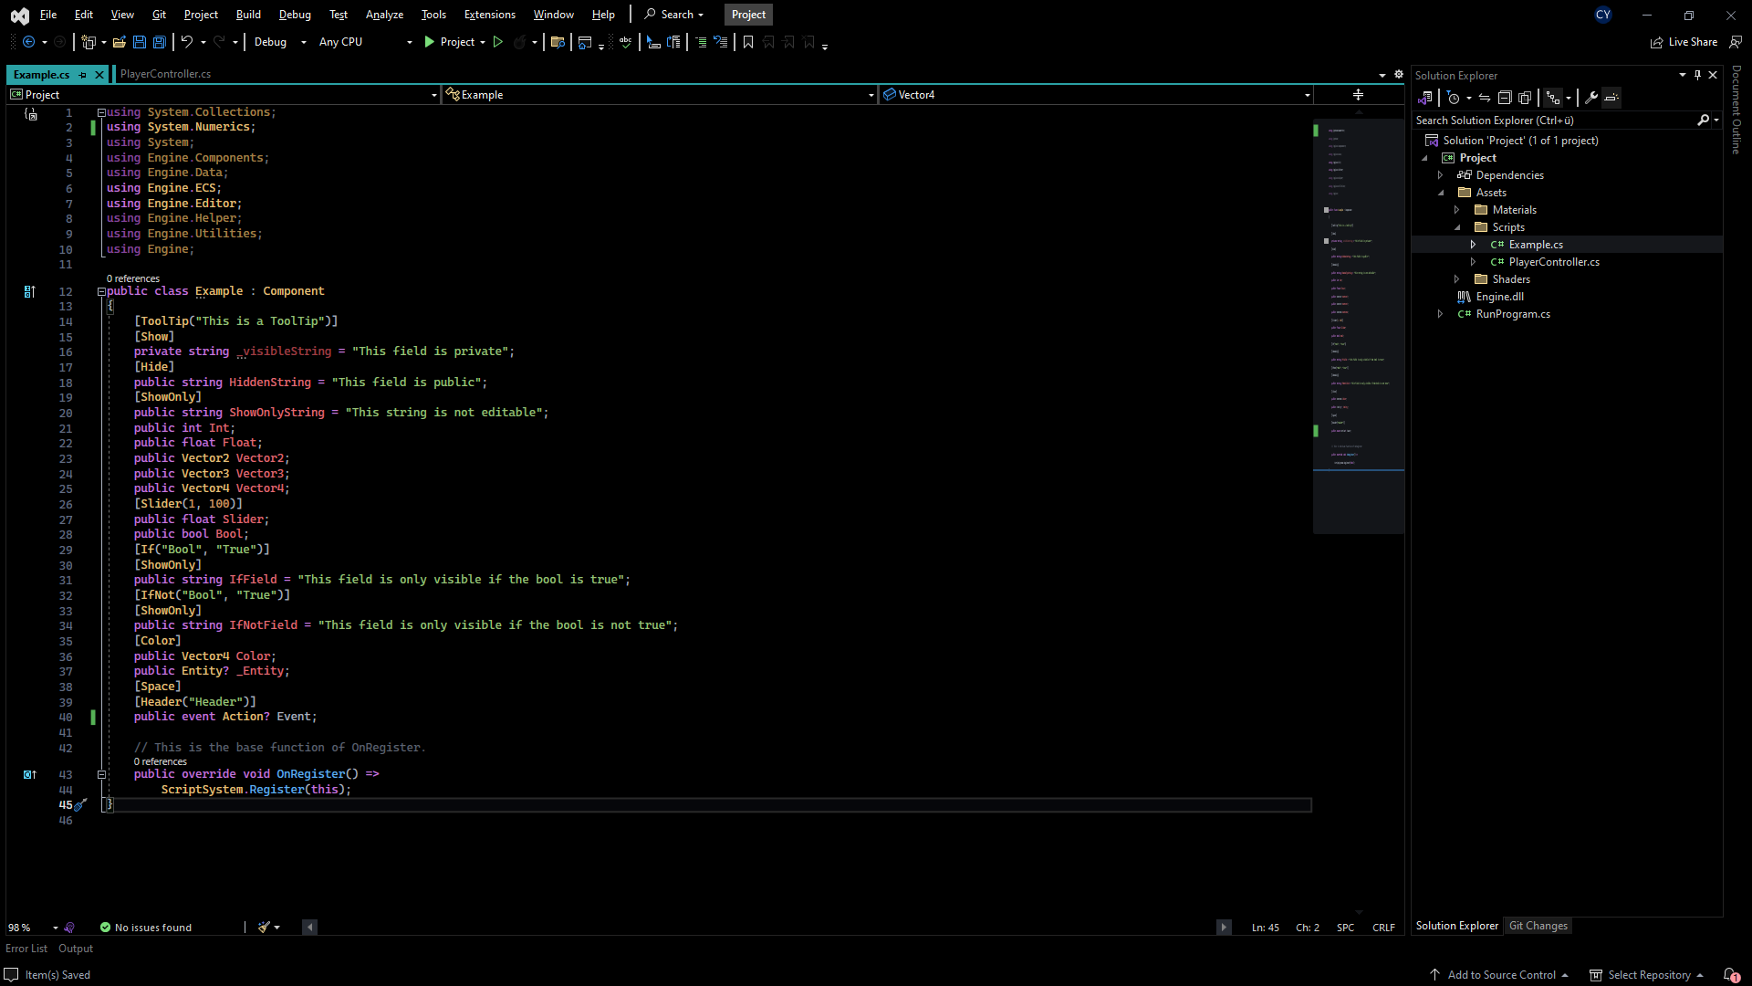Open the Error List panel

click(x=26, y=949)
